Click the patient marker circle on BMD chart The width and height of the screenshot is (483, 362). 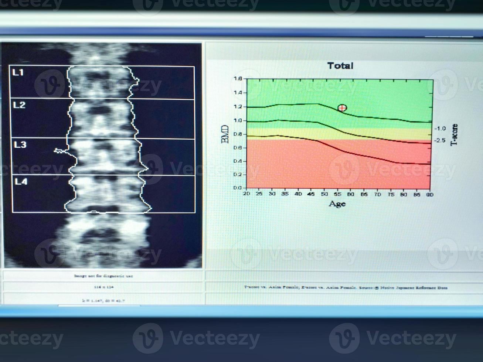click(x=342, y=108)
